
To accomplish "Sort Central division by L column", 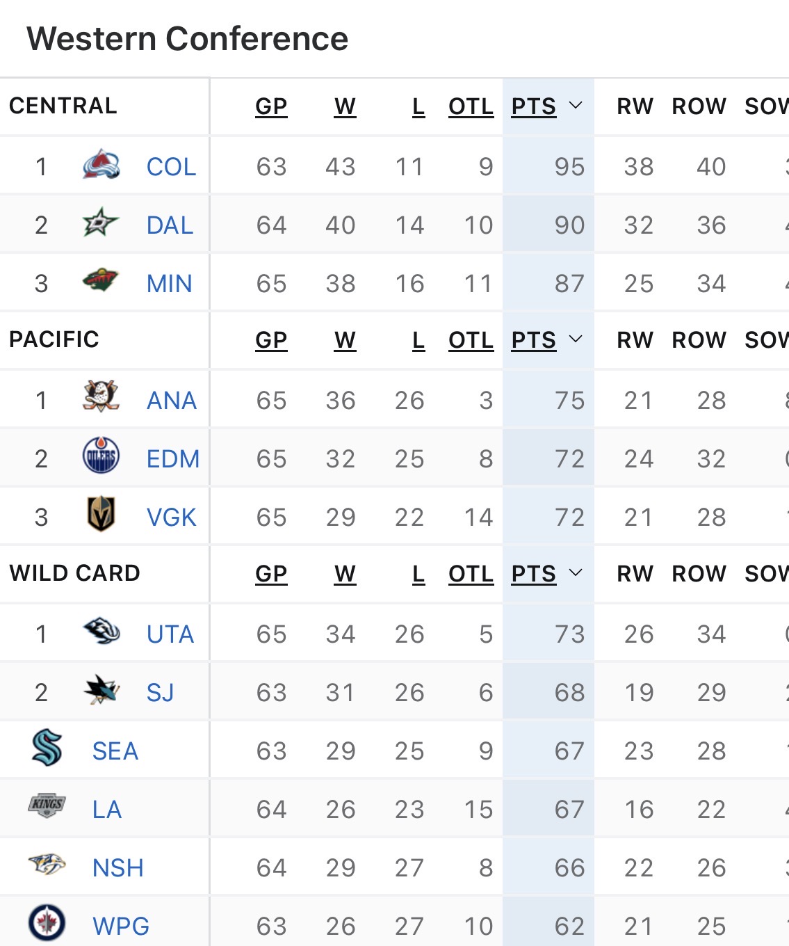I will (418, 106).
